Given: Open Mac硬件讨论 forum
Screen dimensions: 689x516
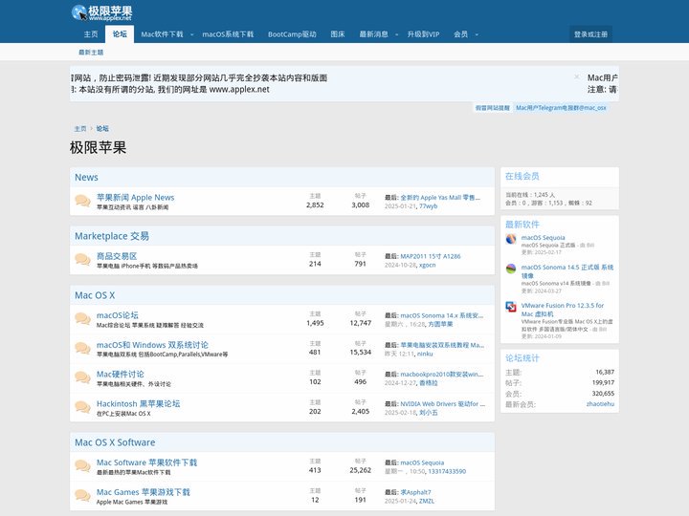Looking at the screenshot, I should [121, 375].
